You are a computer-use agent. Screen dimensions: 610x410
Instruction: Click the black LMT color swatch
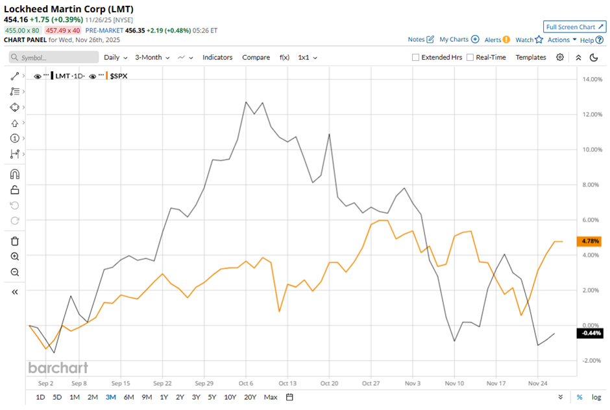pos(52,76)
